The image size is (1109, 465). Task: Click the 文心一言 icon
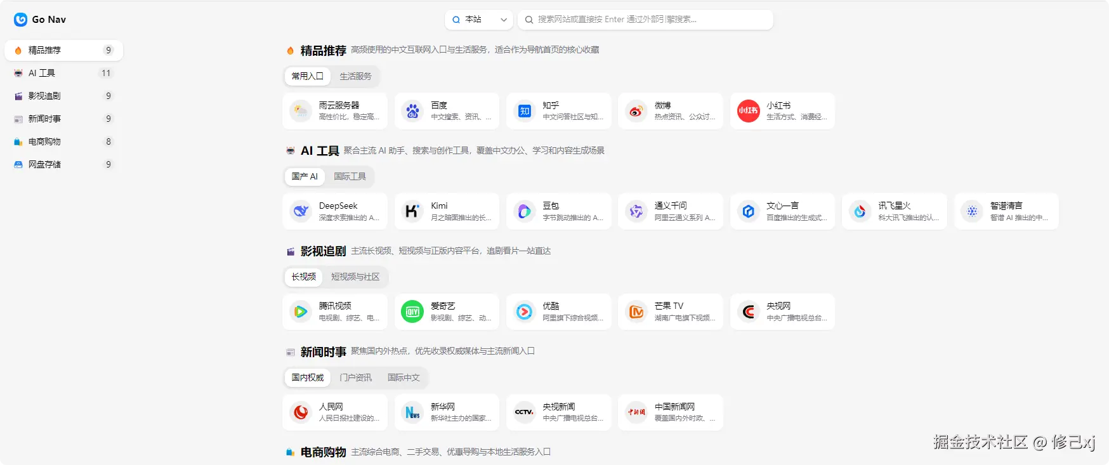click(x=749, y=211)
